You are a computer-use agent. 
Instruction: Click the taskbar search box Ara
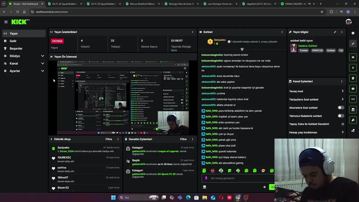tap(138, 198)
